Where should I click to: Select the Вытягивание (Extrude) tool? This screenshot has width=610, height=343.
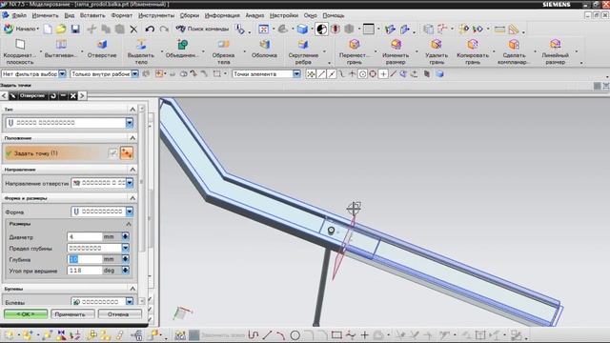[x=61, y=49]
